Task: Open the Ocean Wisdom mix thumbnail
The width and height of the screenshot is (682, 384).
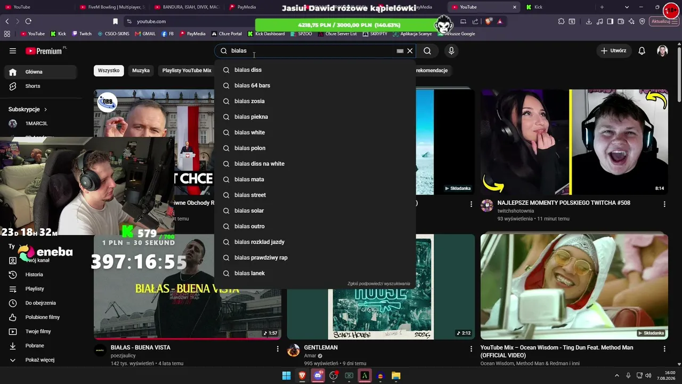Action: (x=574, y=286)
